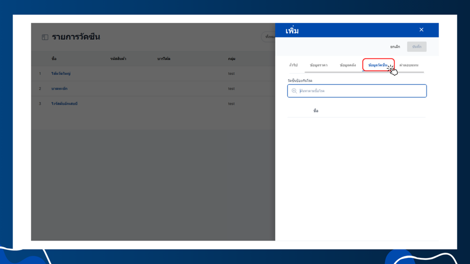Switch to the ทั่วไป tab
The width and height of the screenshot is (470, 264).
(x=293, y=65)
